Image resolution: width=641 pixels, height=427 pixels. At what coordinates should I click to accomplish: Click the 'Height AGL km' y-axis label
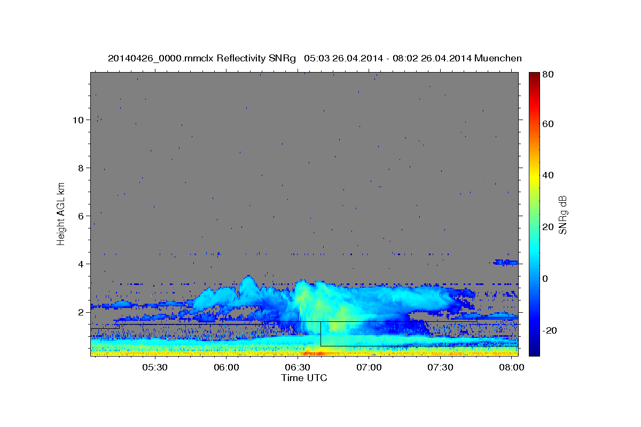click(61, 213)
